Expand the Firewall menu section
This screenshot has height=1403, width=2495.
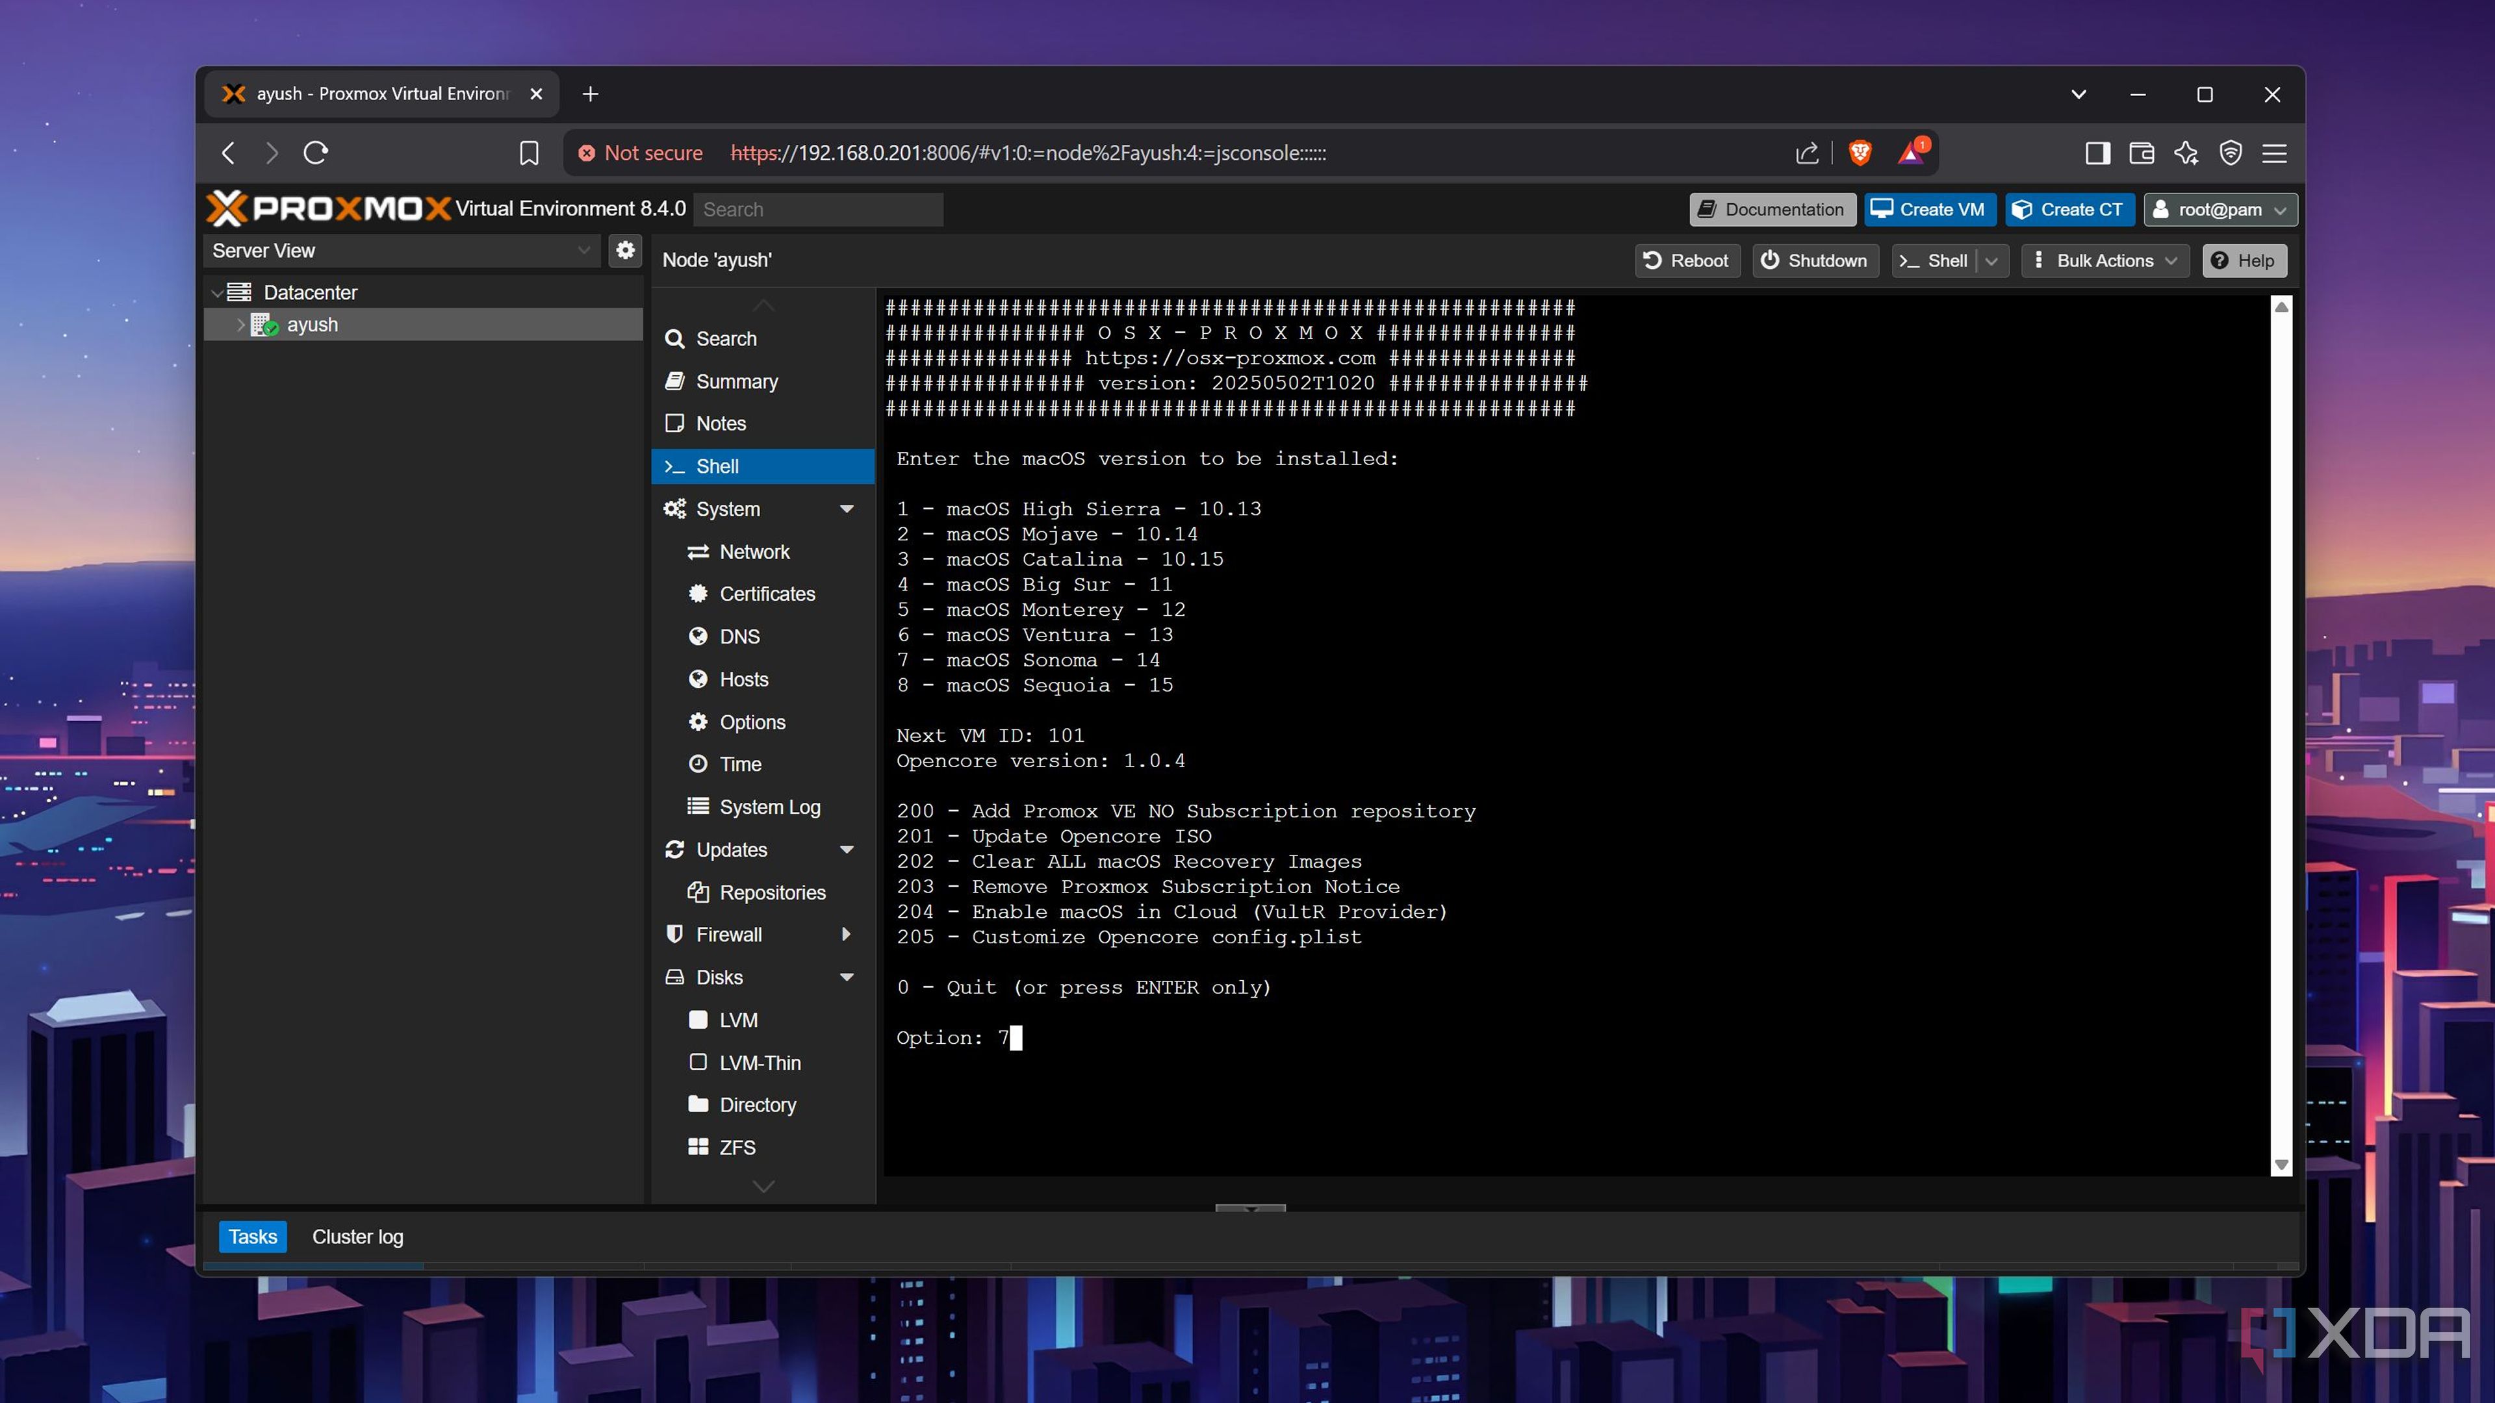[x=847, y=935]
